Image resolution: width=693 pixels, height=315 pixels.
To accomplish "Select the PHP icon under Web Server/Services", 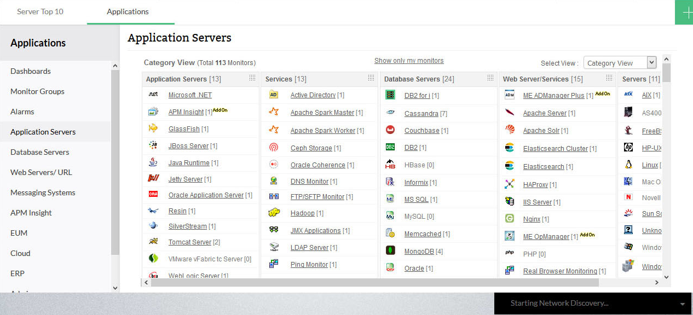I will [509, 254].
